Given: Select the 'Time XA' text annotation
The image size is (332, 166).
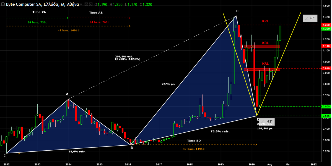Looking at the screenshot, I should [x=39, y=12].
